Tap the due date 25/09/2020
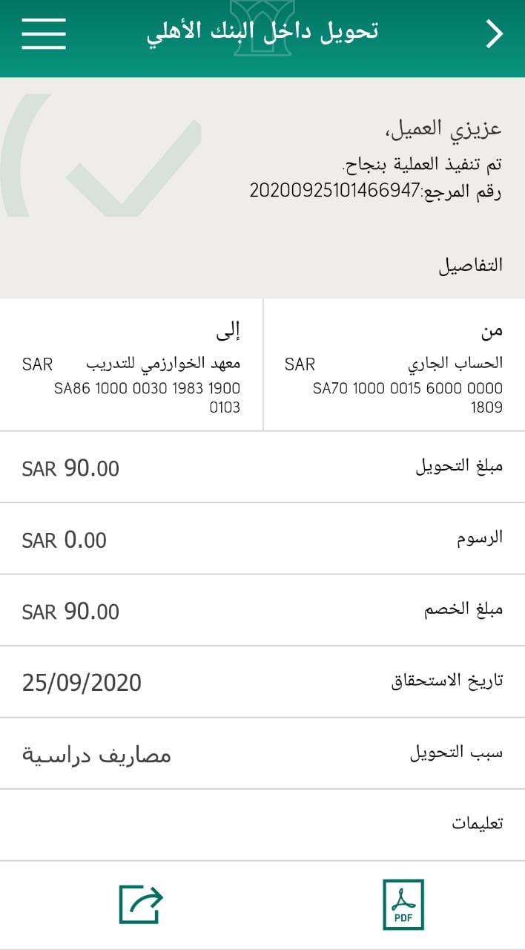 click(x=82, y=682)
